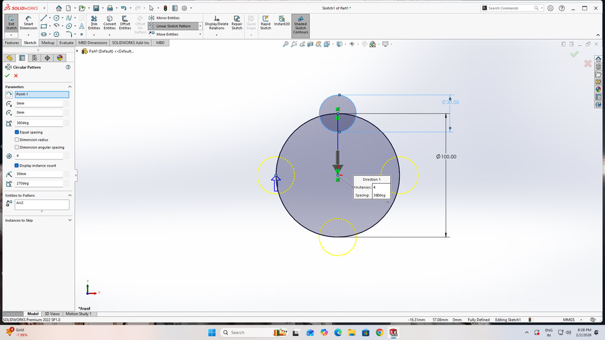The image size is (605, 340).
Task: Uncheck the Equal spacing checkbox
Action: tap(16, 132)
